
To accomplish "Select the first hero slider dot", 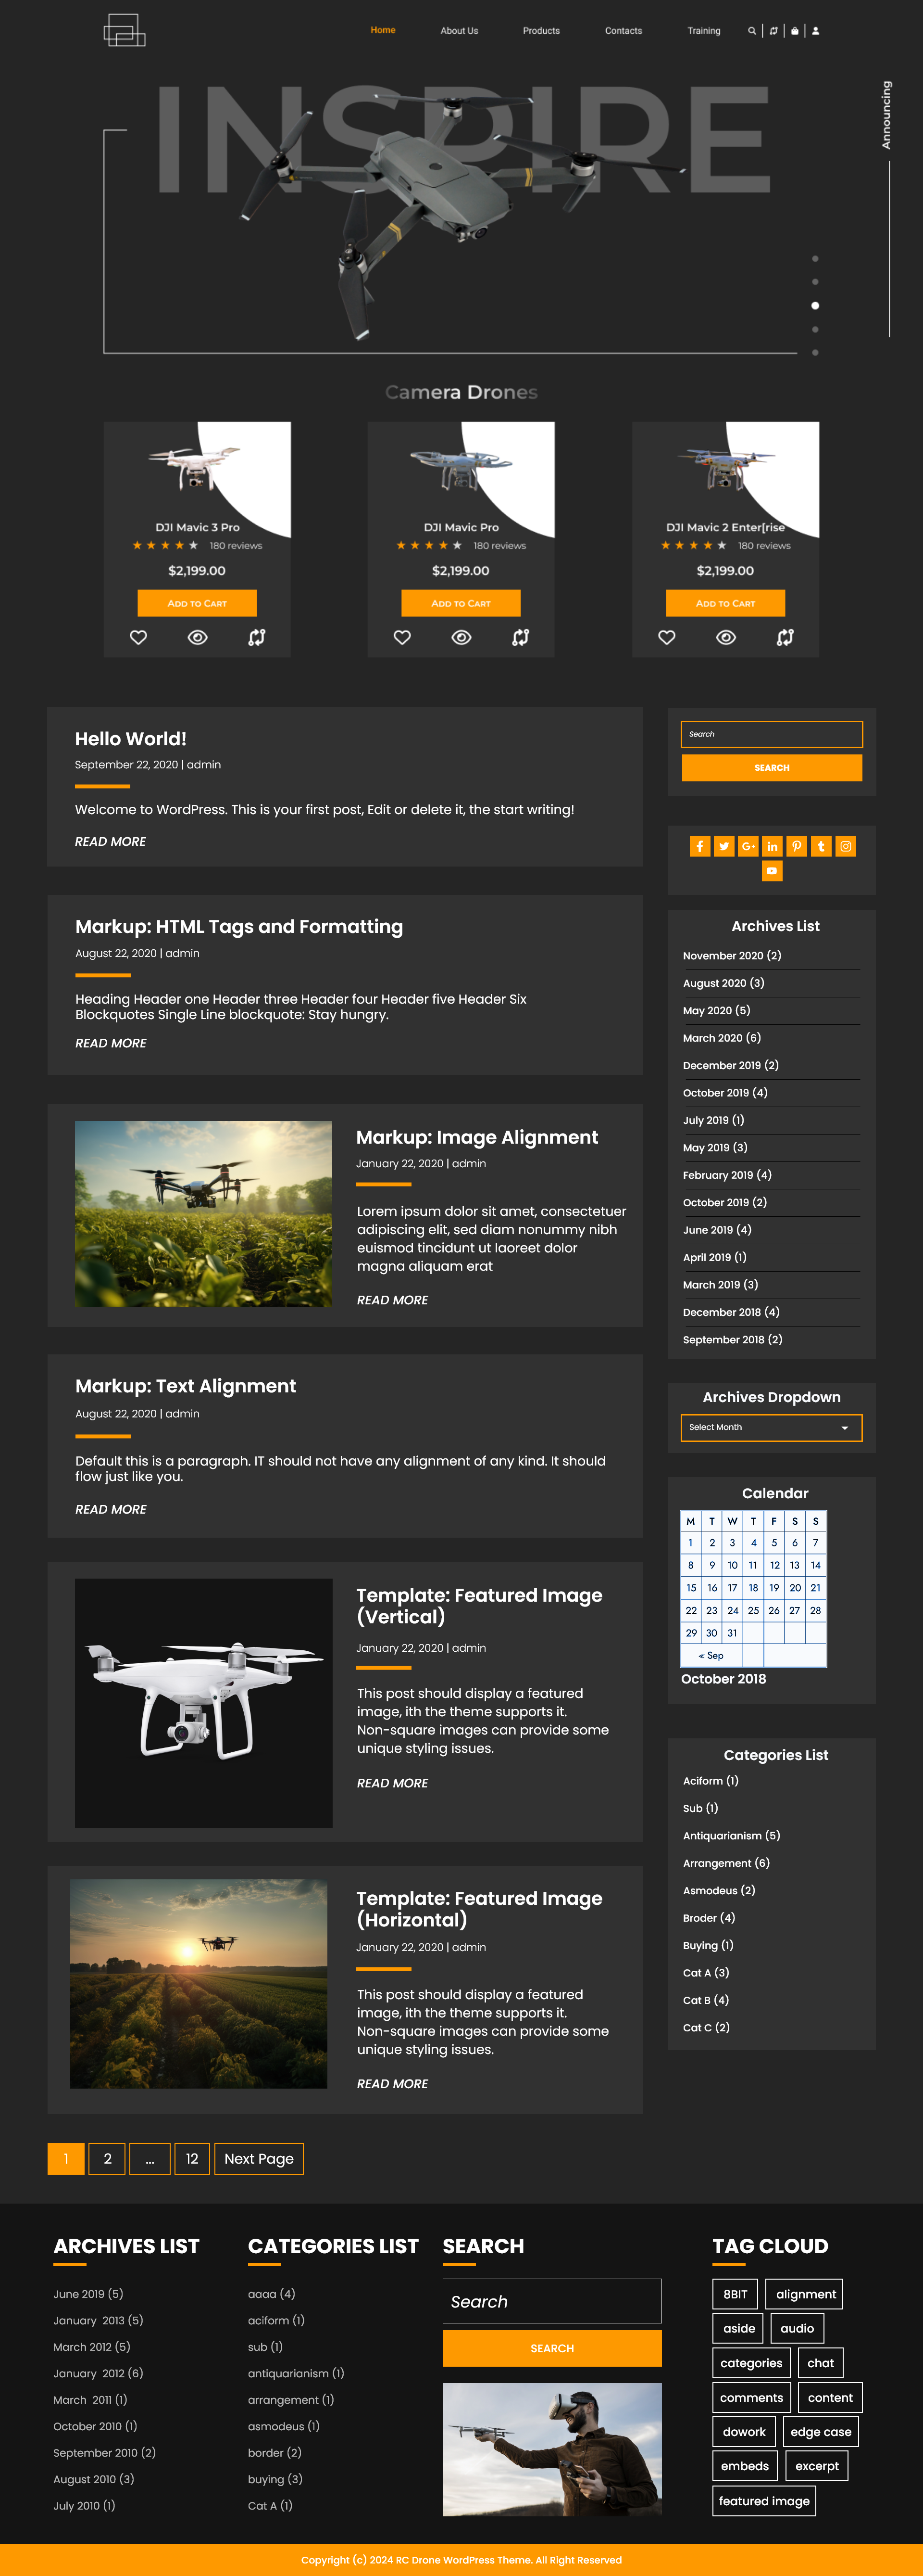I will (815, 259).
